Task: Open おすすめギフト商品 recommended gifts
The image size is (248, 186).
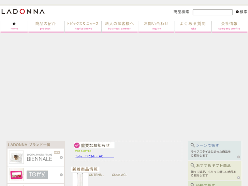Action: click(215, 171)
